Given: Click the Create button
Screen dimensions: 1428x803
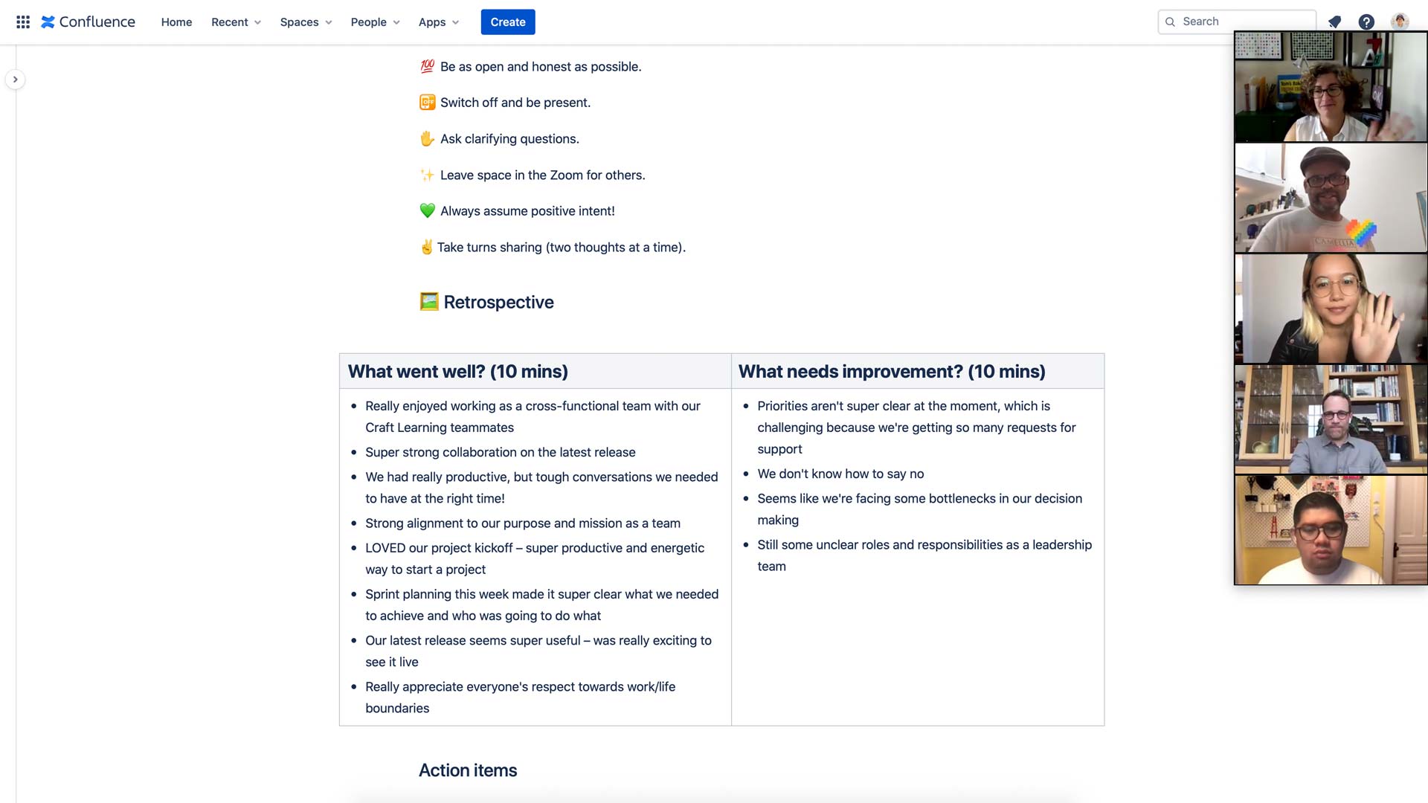Looking at the screenshot, I should pyautogui.click(x=507, y=22).
